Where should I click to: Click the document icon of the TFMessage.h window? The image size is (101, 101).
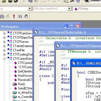(58, 46)
